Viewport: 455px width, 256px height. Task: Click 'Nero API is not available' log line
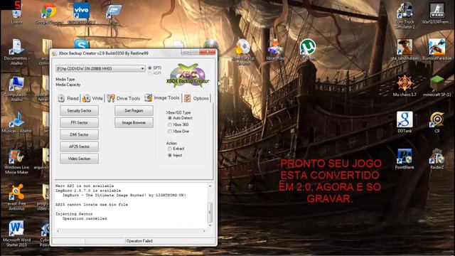coord(85,186)
